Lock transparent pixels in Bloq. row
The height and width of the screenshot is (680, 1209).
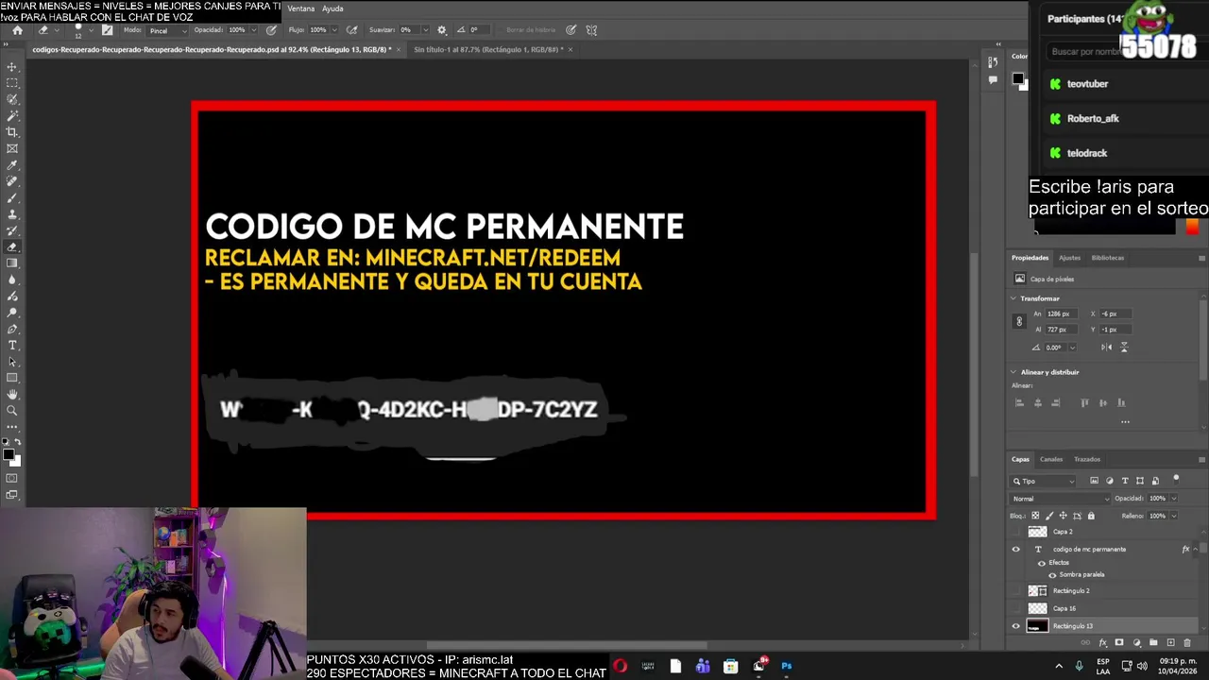coord(1035,516)
